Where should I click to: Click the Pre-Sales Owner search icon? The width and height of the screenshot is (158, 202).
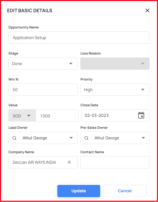pyautogui.click(x=86, y=138)
